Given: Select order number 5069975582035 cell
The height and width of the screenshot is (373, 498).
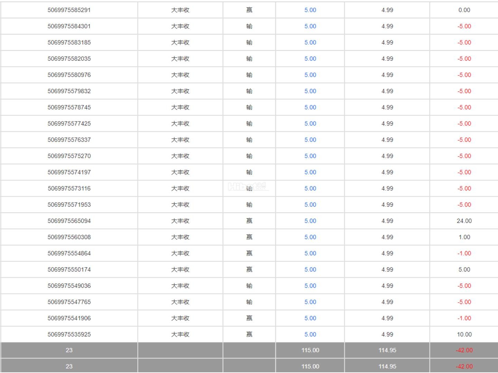Looking at the screenshot, I should pos(69,59).
